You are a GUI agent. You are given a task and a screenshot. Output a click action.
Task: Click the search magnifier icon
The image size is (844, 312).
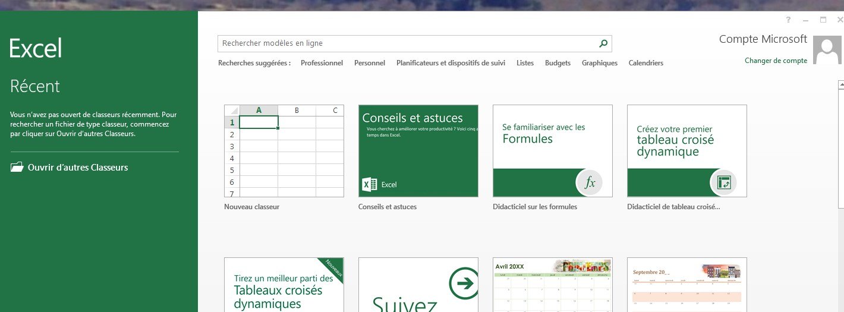(x=603, y=43)
